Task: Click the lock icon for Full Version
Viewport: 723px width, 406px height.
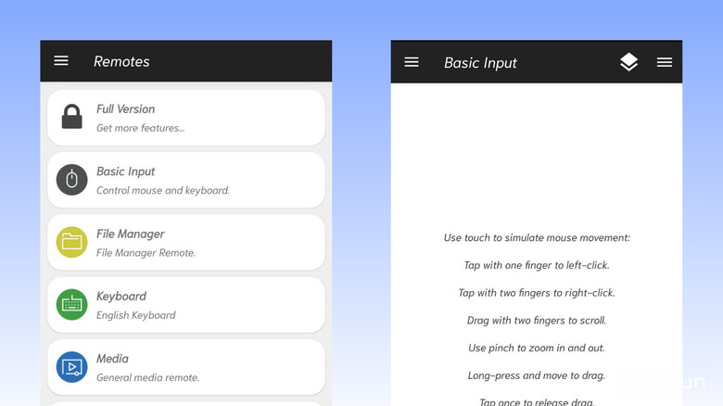Action: 71,117
